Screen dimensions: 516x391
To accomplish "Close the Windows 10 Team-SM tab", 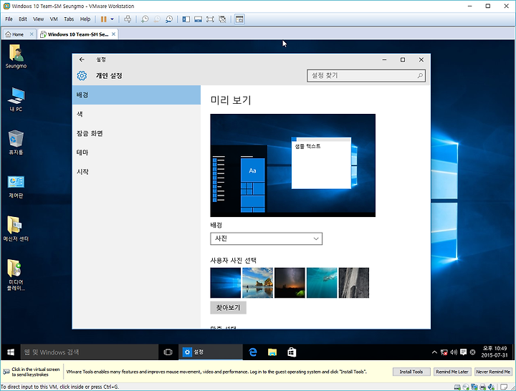I will 113,34.
